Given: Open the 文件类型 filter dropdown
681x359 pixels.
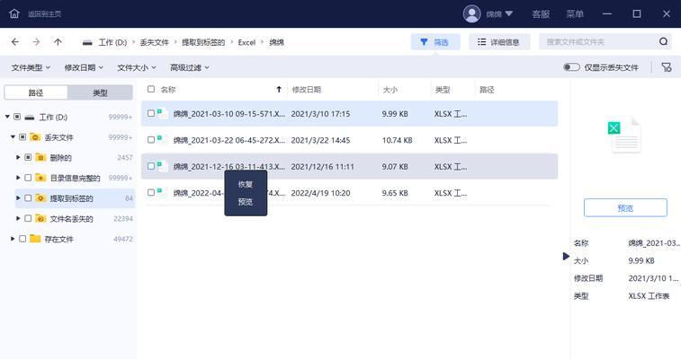Looking at the screenshot, I should point(31,67).
